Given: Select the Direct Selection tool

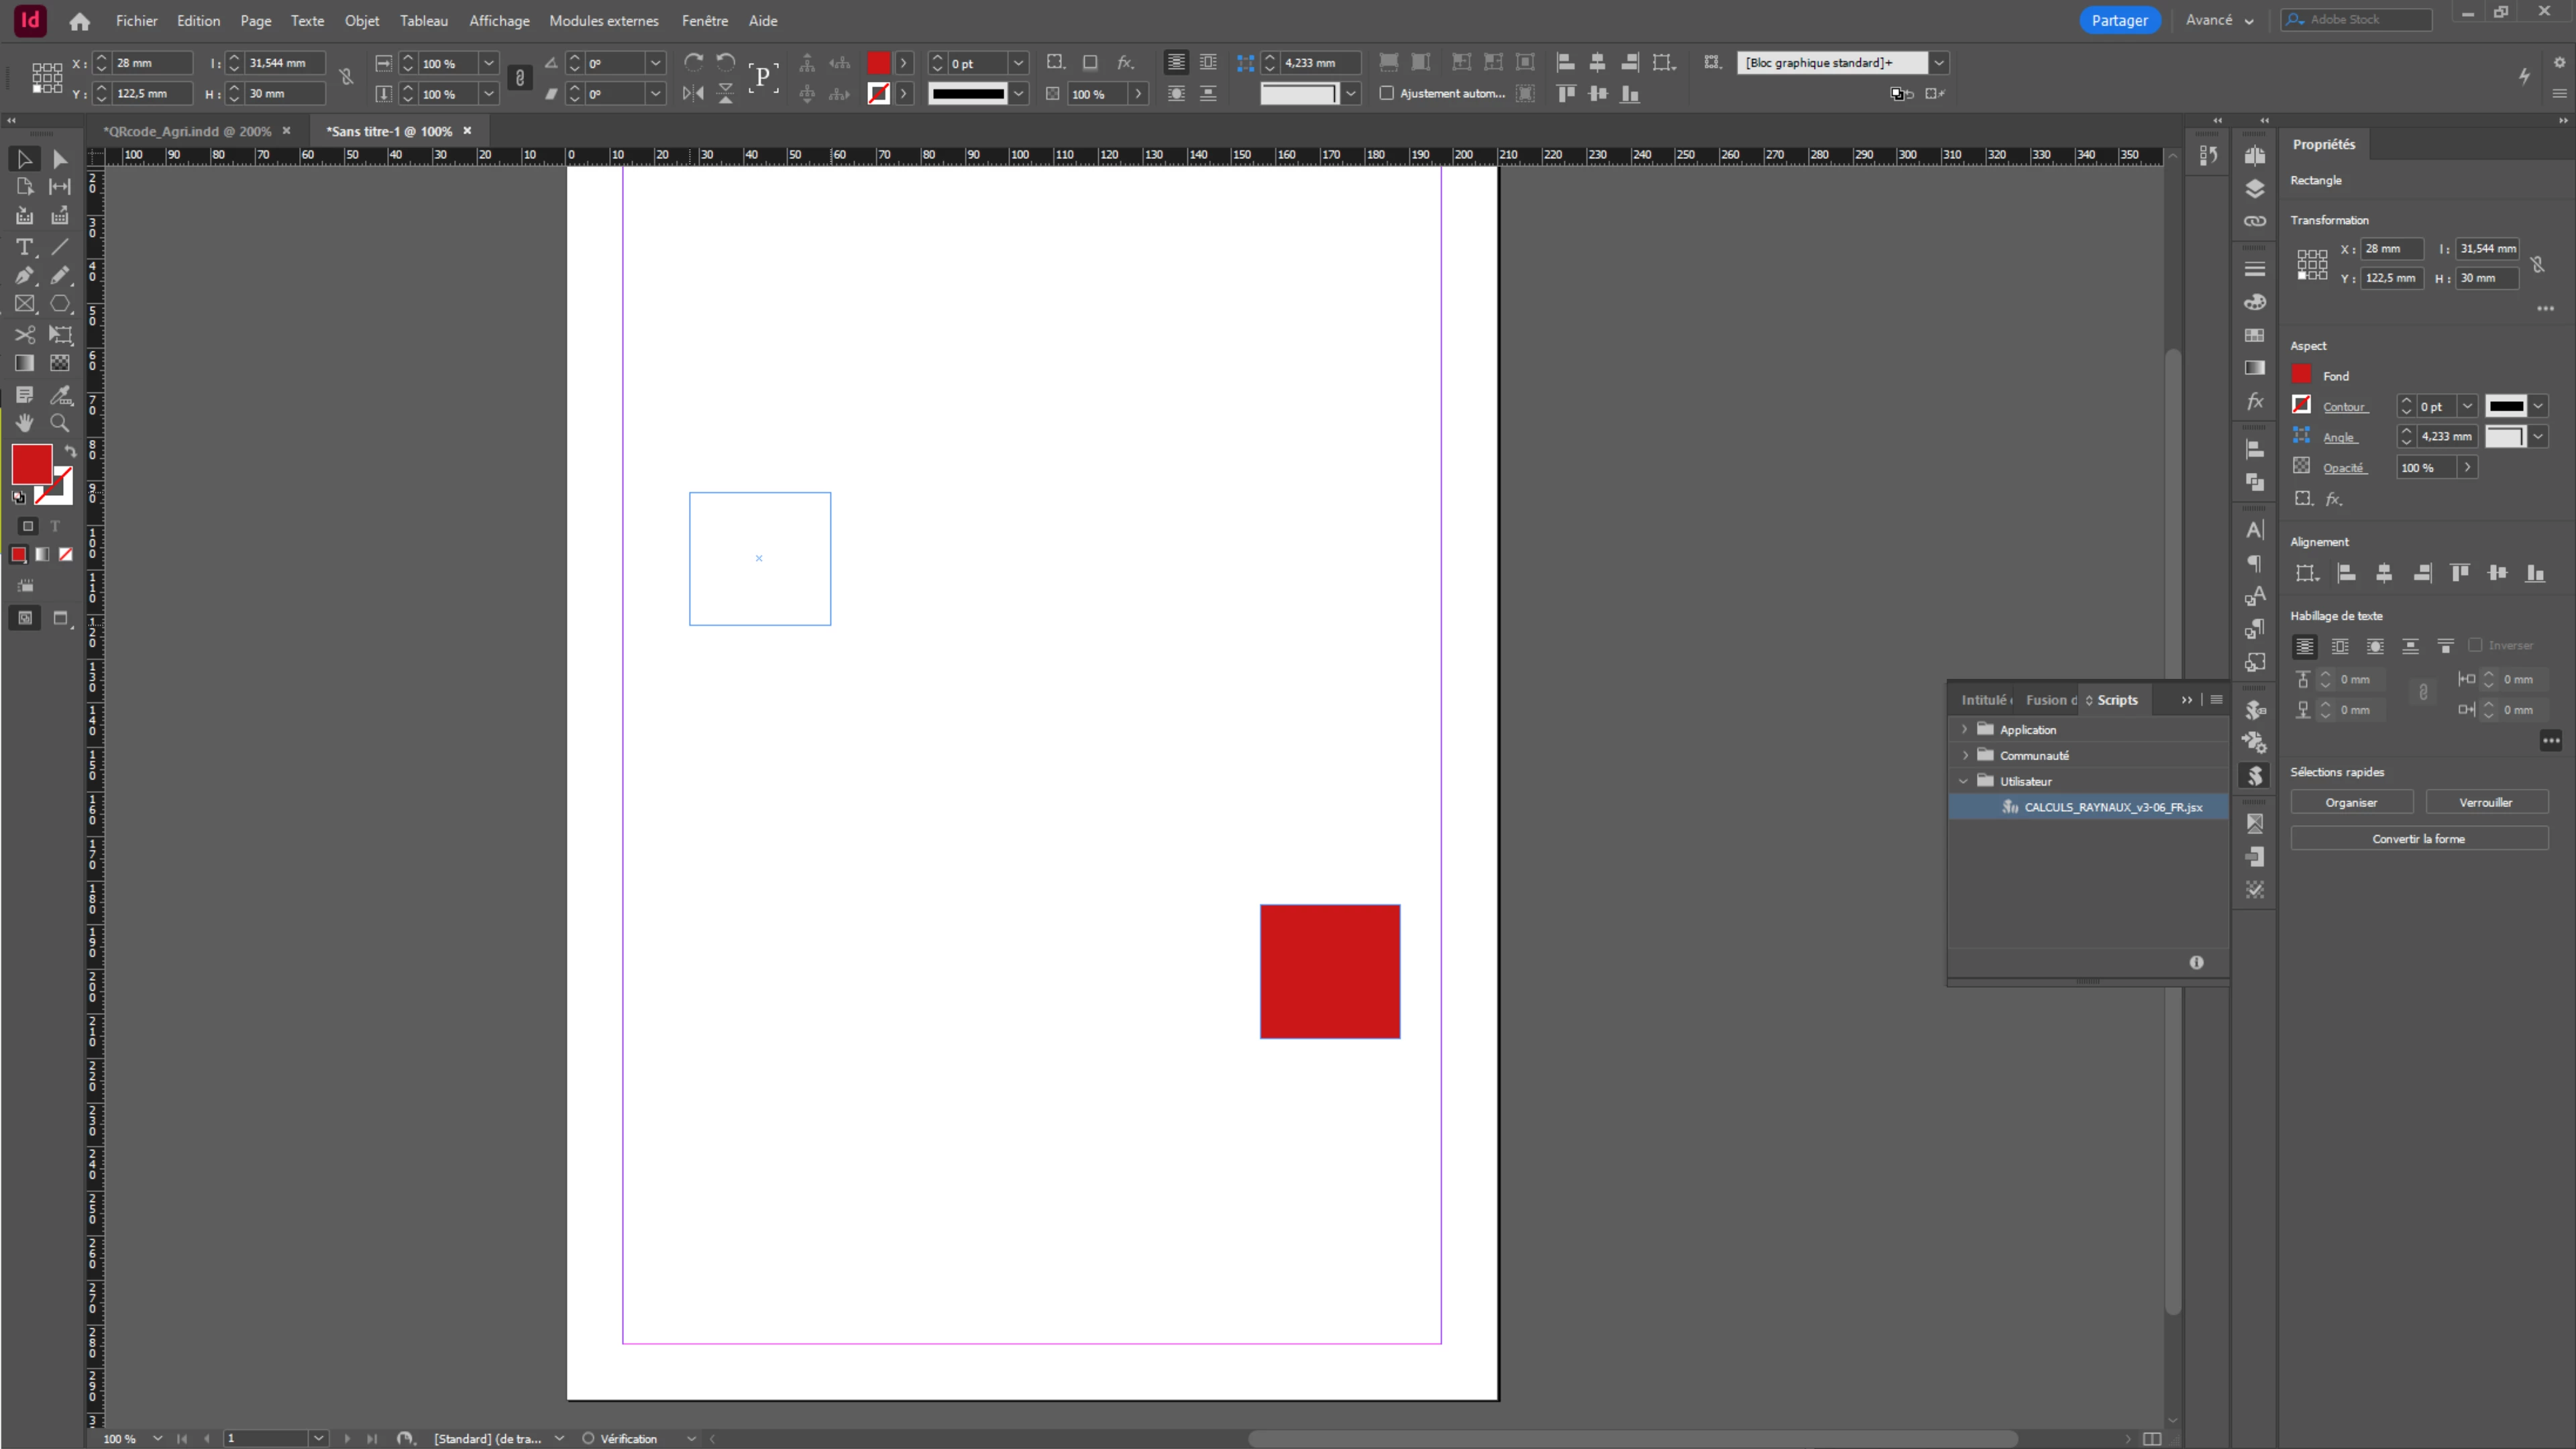Looking at the screenshot, I should pyautogui.click(x=60, y=159).
